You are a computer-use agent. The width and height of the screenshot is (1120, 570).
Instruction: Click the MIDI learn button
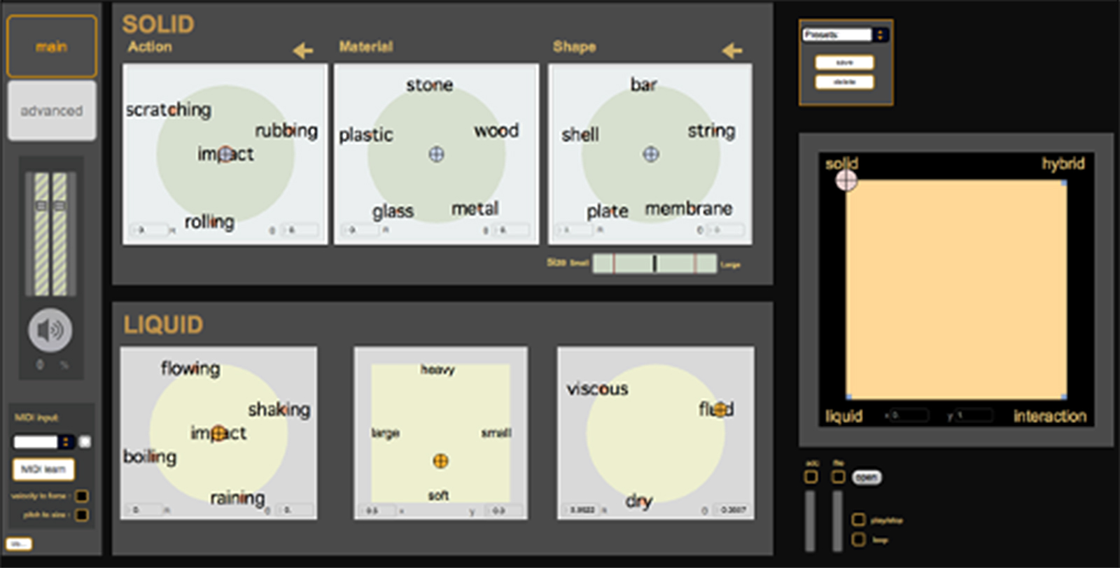(43, 469)
